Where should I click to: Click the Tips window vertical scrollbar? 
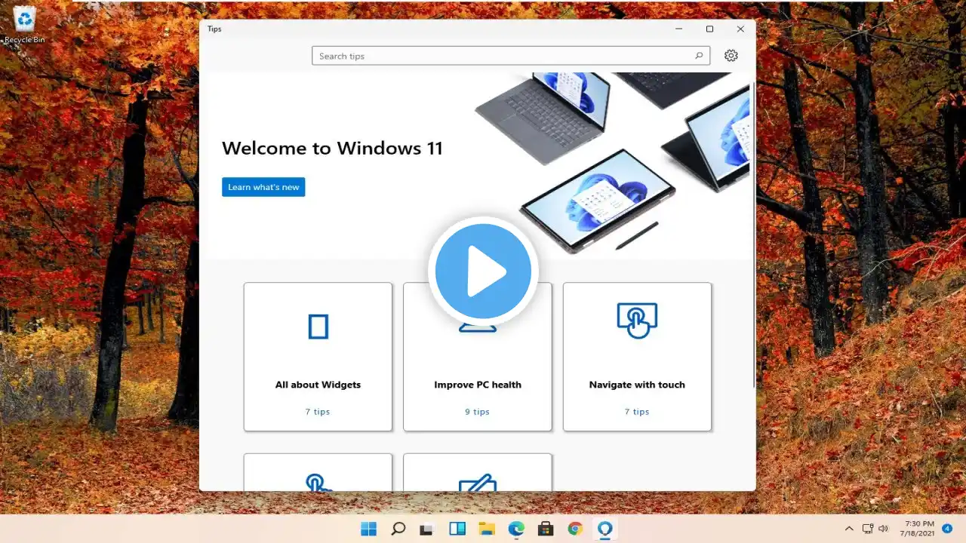[752, 234]
